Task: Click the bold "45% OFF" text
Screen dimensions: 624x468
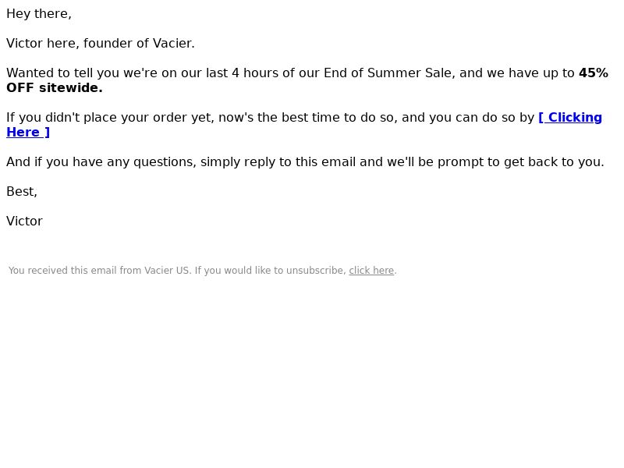Action: 594,73
